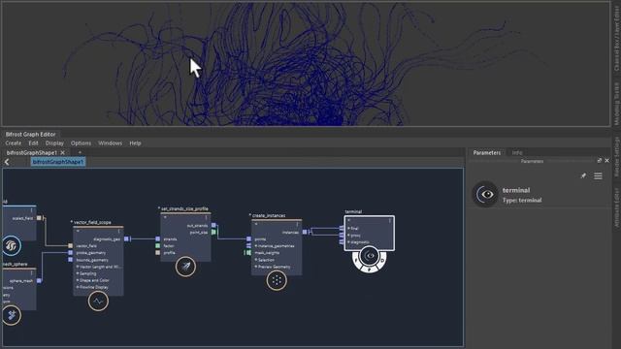This screenshot has height=349, width=621.
Task: Click the scaled_field output port
Action: coord(39,218)
